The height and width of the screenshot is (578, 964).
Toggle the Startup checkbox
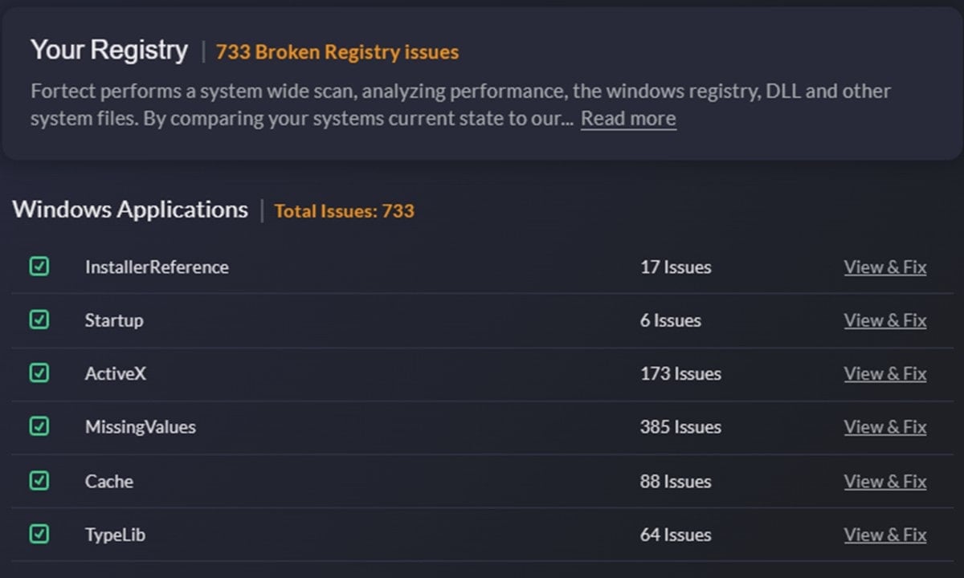(x=39, y=320)
